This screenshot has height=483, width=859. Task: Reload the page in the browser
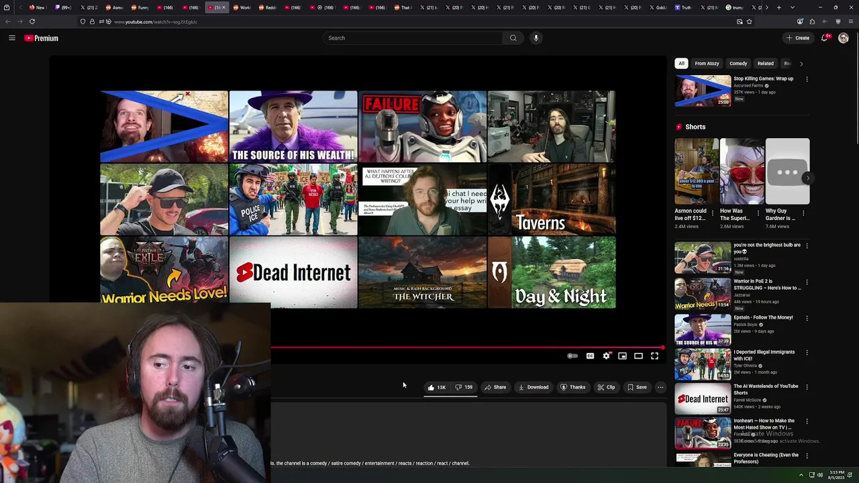pos(32,21)
